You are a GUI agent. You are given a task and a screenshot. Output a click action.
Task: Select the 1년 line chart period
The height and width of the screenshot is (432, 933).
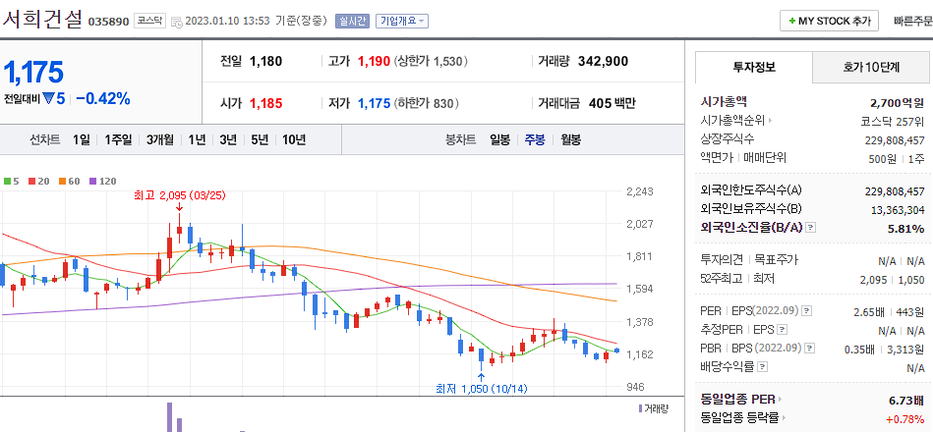(x=197, y=140)
